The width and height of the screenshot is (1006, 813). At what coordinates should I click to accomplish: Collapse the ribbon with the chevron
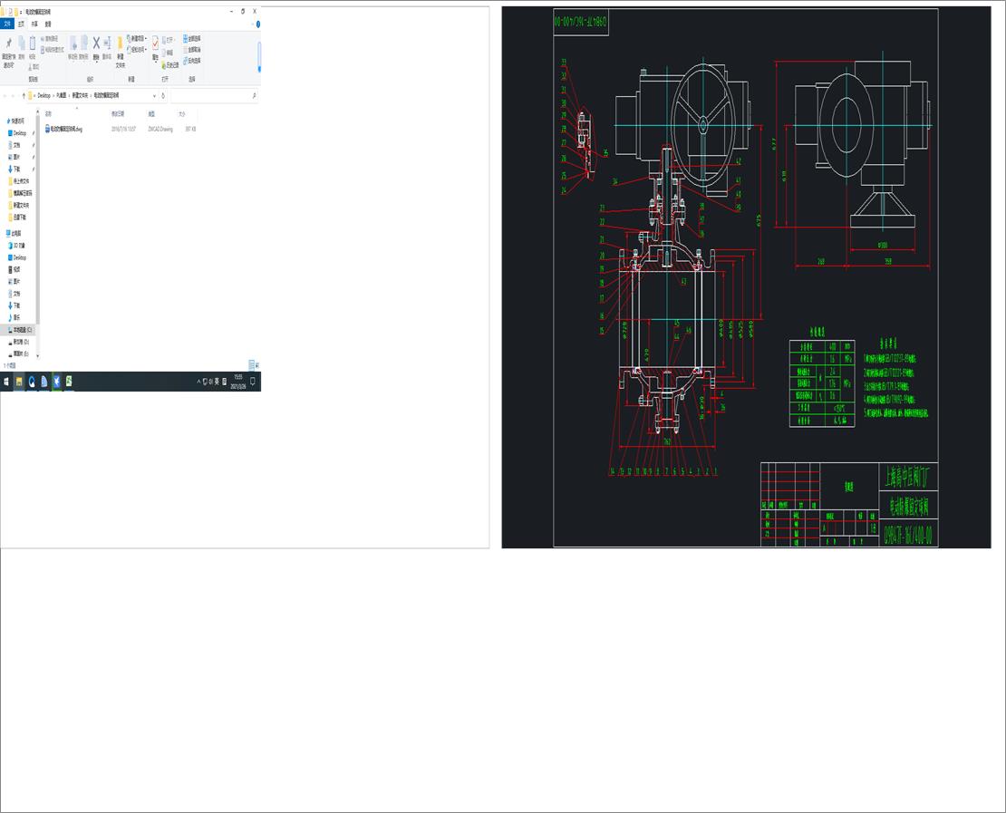point(254,24)
